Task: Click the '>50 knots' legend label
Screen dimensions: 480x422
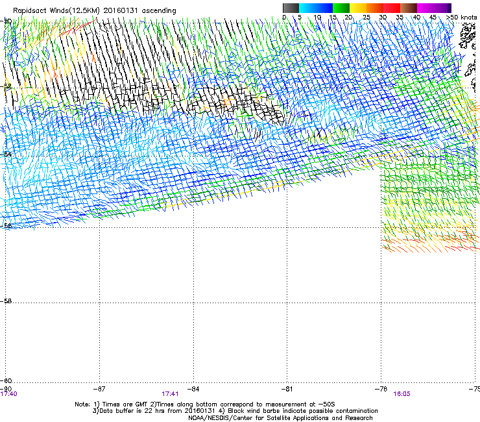Action: pos(461,17)
